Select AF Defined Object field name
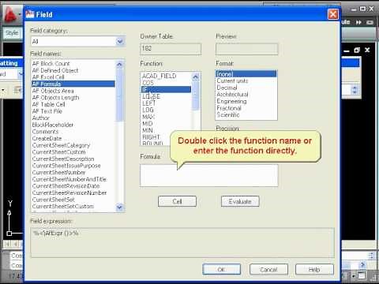The width and height of the screenshot is (379, 284). pos(55,70)
